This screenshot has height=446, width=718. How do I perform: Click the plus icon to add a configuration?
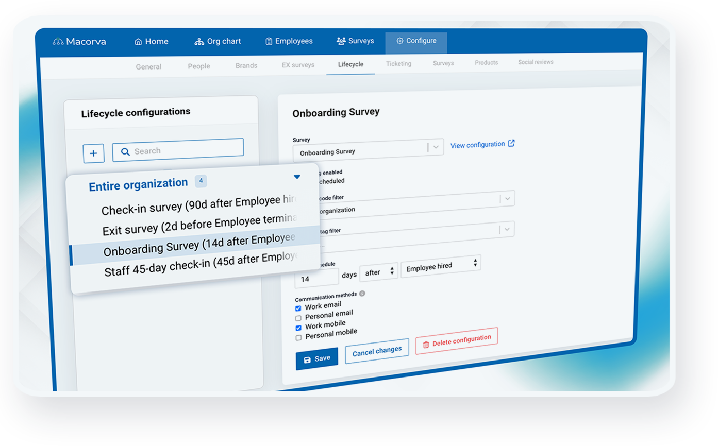pos(93,153)
